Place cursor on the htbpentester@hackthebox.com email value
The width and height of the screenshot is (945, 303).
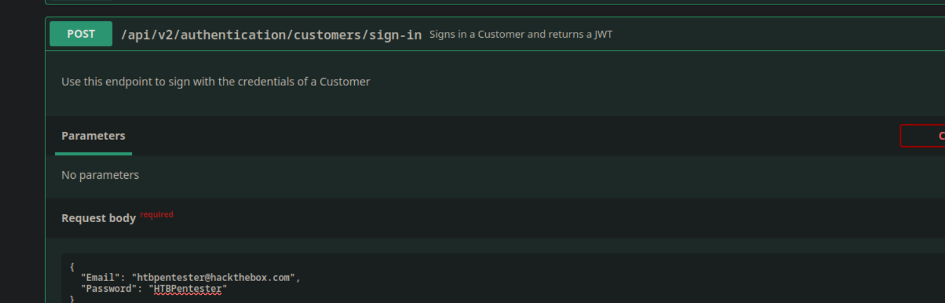tap(213, 277)
